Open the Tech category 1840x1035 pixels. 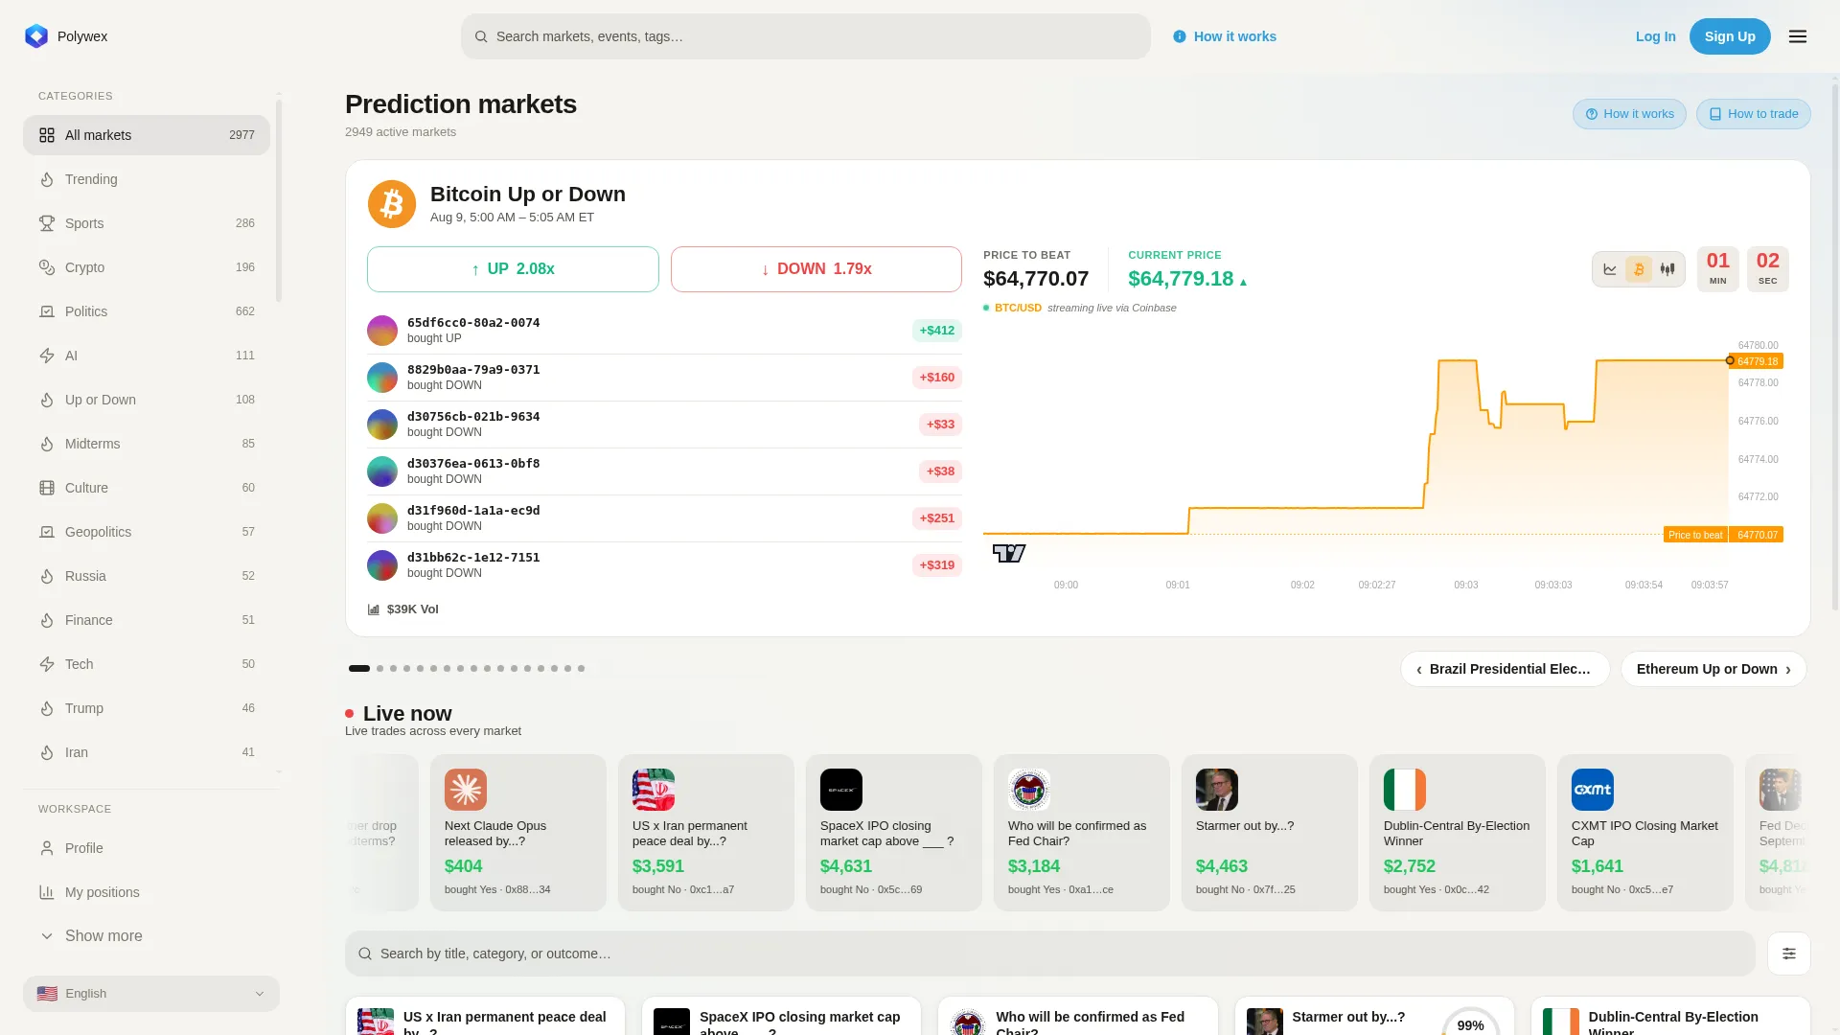pos(147,664)
